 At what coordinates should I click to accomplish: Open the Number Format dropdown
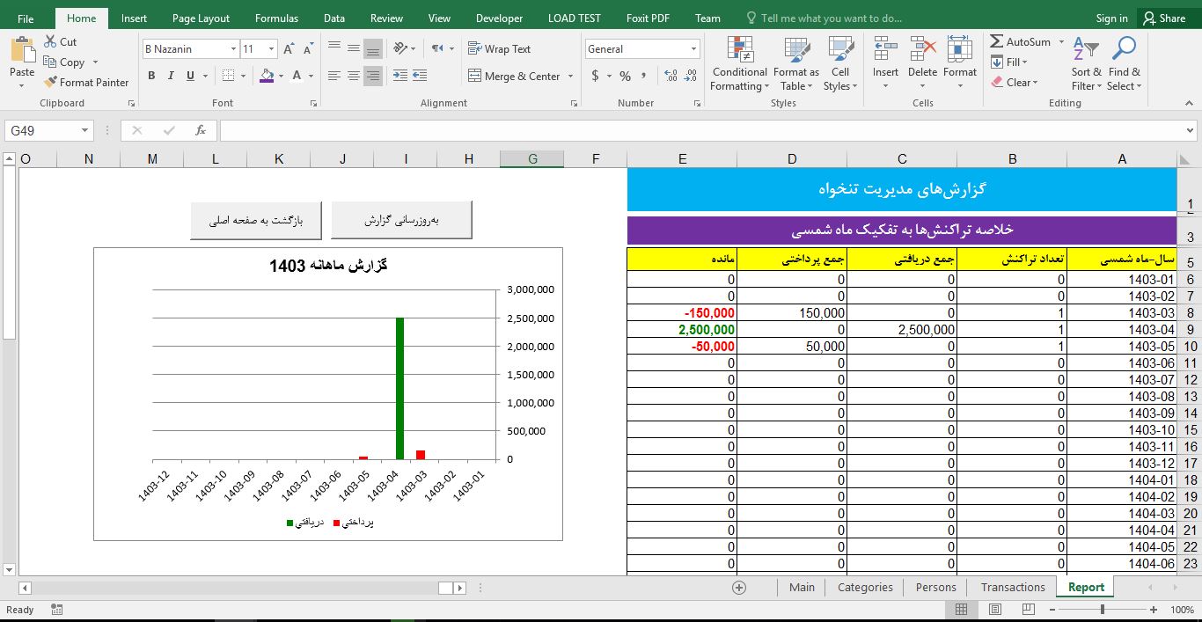pos(693,48)
